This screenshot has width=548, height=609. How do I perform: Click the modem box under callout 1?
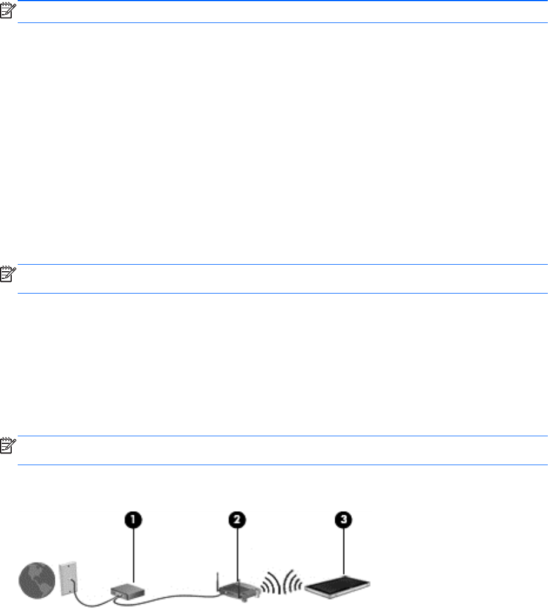click(128, 591)
